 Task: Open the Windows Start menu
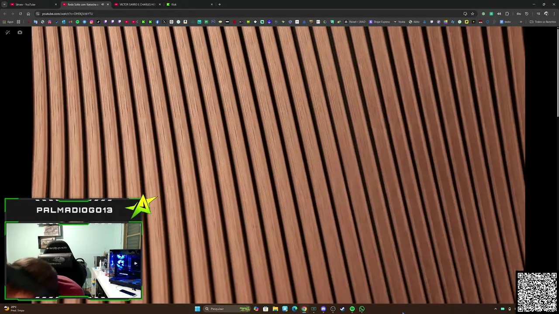click(x=197, y=309)
